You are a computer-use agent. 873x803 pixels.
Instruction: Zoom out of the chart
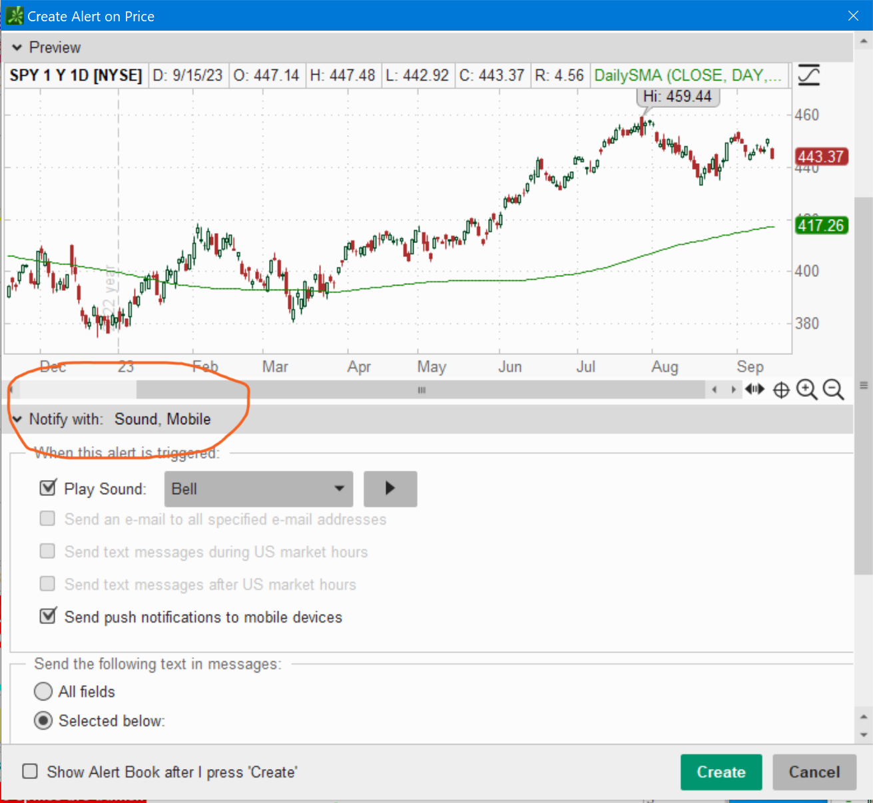(x=834, y=390)
